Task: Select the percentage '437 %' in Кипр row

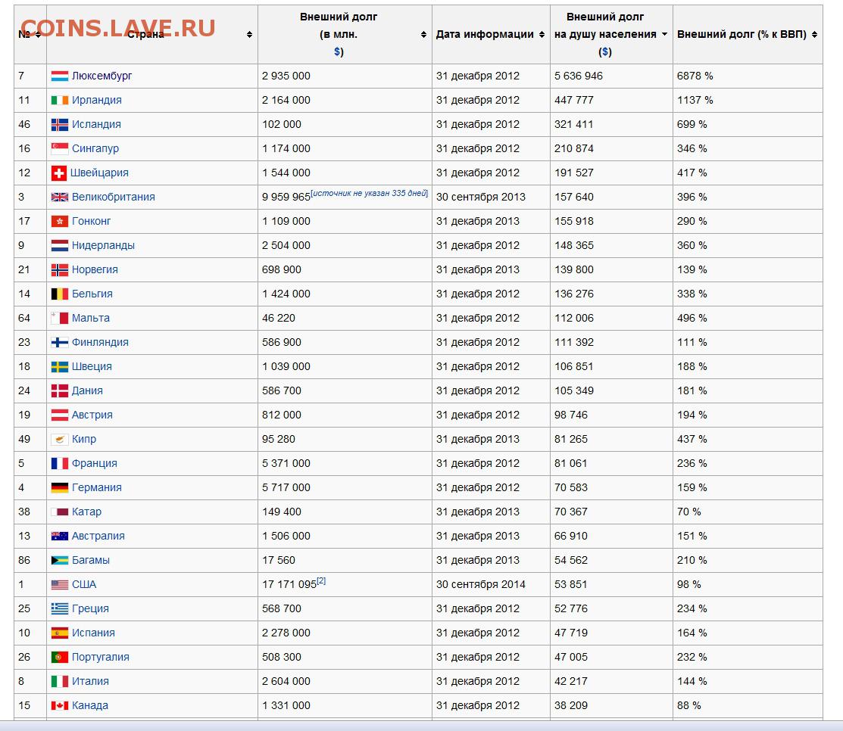Action: [692, 439]
